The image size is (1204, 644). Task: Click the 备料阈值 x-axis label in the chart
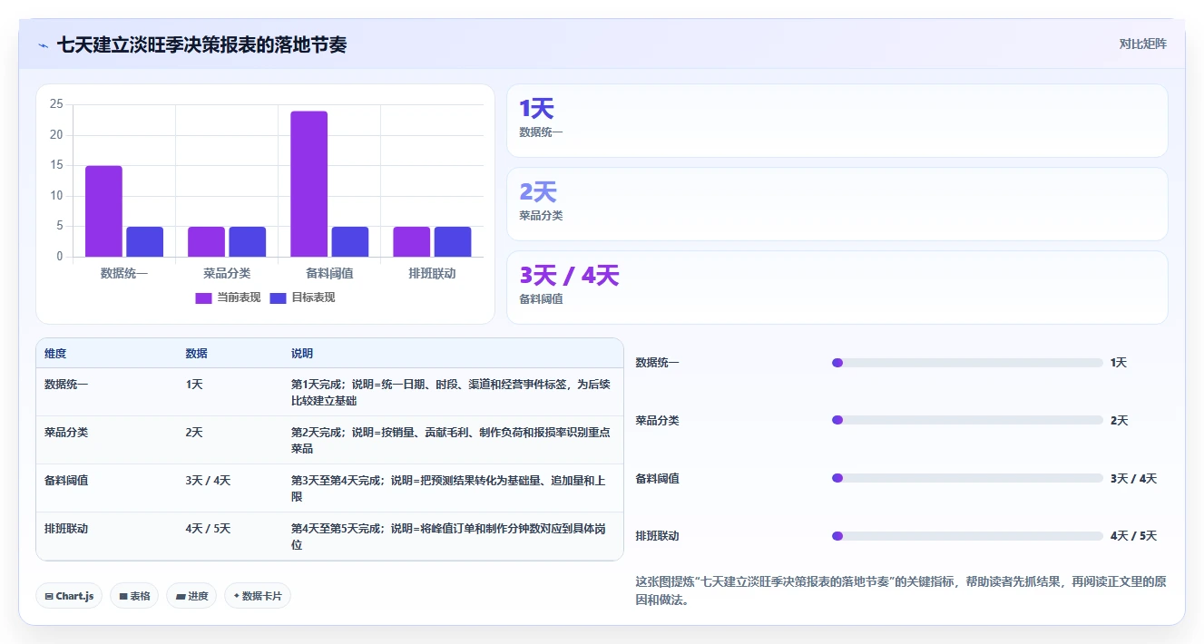pyautogui.click(x=329, y=273)
